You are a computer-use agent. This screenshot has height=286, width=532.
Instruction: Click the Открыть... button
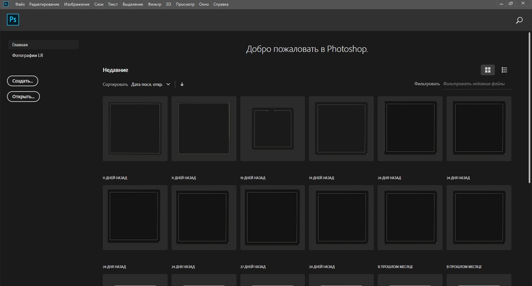[23, 97]
